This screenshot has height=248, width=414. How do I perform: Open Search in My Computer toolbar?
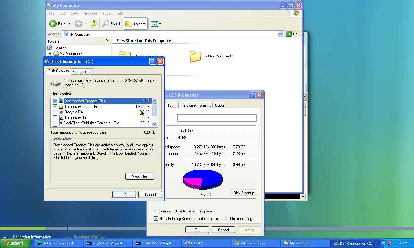point(112,24)
